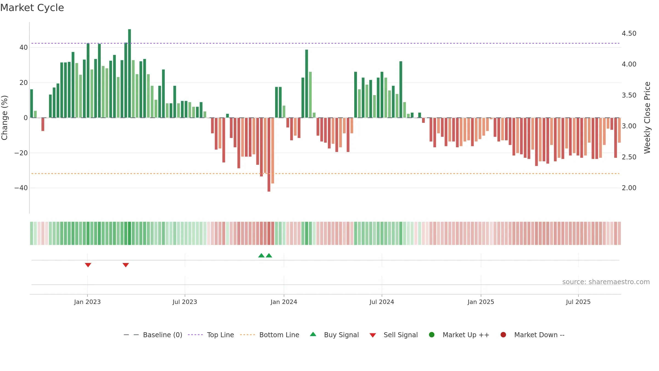Click the grey dashed Baseline legend sample

pyautogui.click(x=131, y=335)
